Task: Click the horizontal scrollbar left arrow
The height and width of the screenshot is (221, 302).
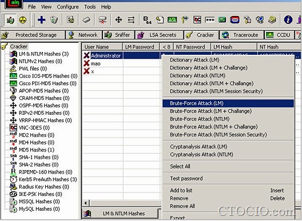Action: pos(86,203)
